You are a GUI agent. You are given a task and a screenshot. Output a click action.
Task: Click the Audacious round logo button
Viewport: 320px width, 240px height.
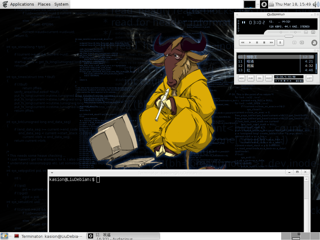[314, 42]
